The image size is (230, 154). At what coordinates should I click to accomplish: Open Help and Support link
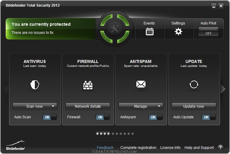tap(199, 148)
